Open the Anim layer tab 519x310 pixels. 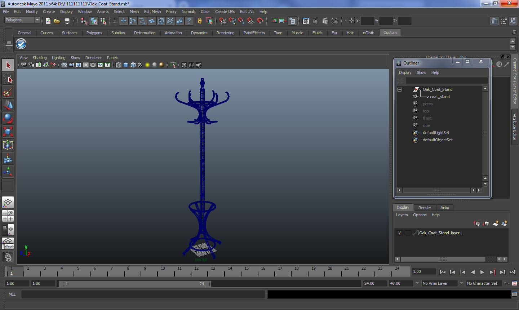coord(444,208)
